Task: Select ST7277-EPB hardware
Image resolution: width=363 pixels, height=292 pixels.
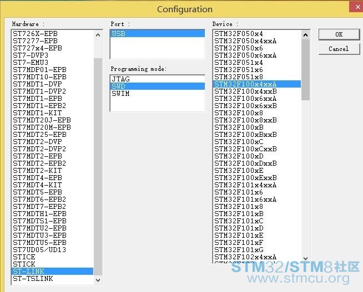Action: tap(52, 41)
